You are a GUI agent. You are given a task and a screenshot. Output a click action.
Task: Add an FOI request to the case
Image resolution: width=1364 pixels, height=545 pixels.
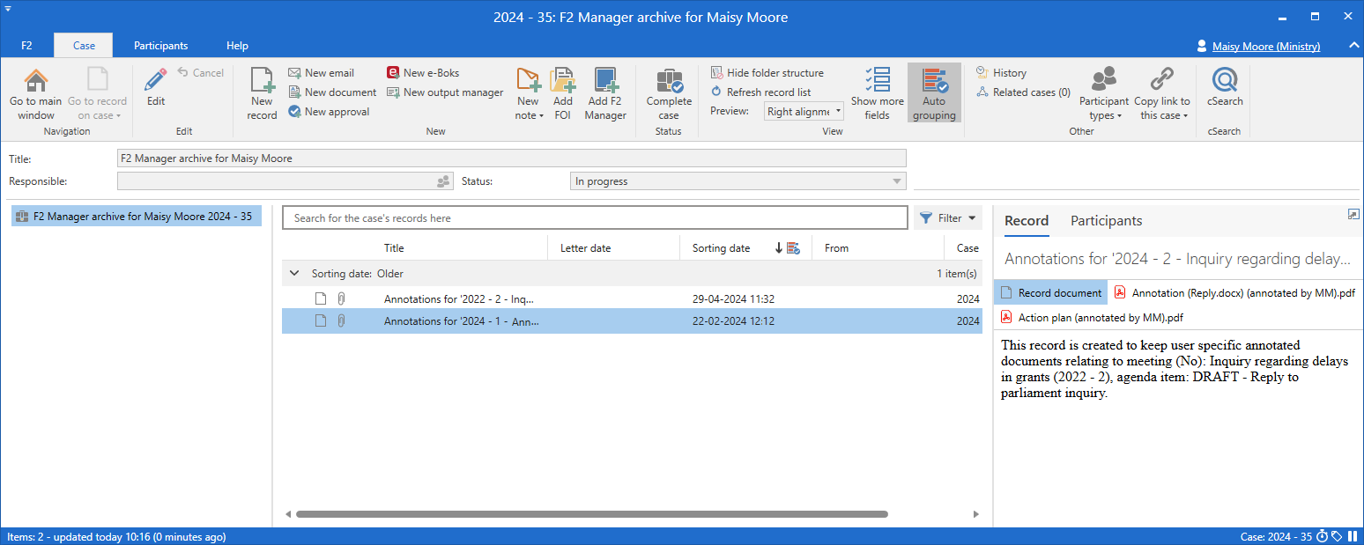point(562,92)
